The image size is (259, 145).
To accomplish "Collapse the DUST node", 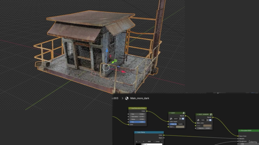I will (170, 113).
